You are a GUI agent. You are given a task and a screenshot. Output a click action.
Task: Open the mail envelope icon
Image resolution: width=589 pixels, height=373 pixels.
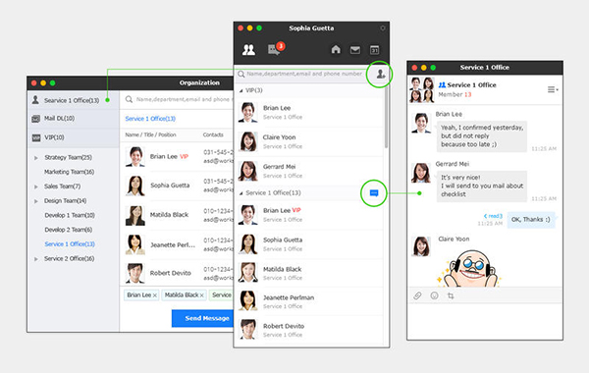pos(355,50)
